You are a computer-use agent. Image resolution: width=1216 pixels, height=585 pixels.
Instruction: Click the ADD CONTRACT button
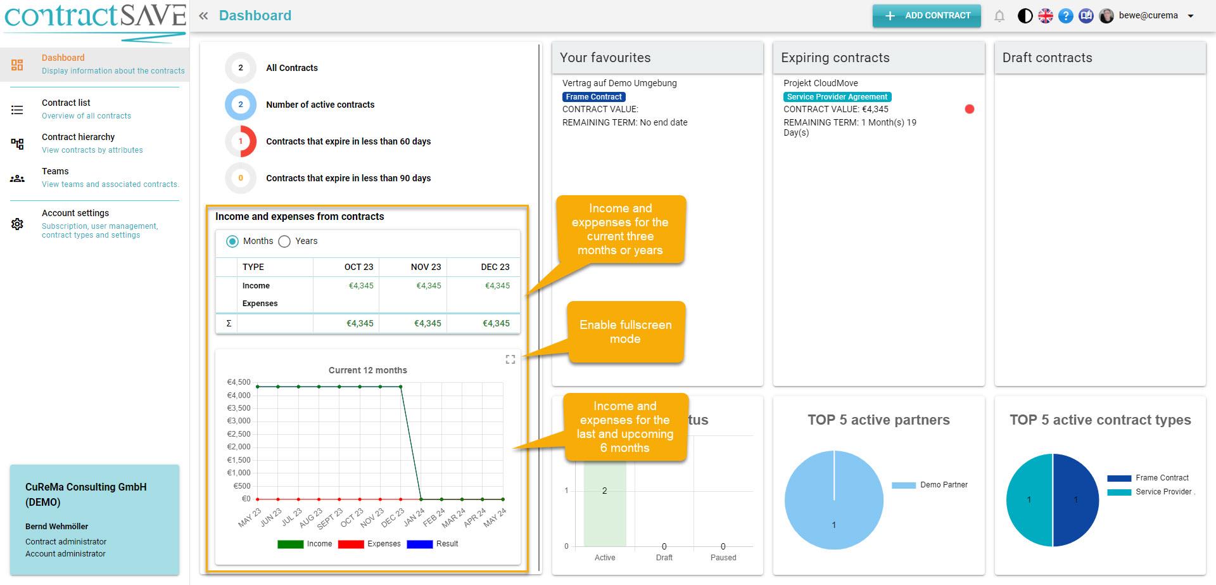coord(927,16)
